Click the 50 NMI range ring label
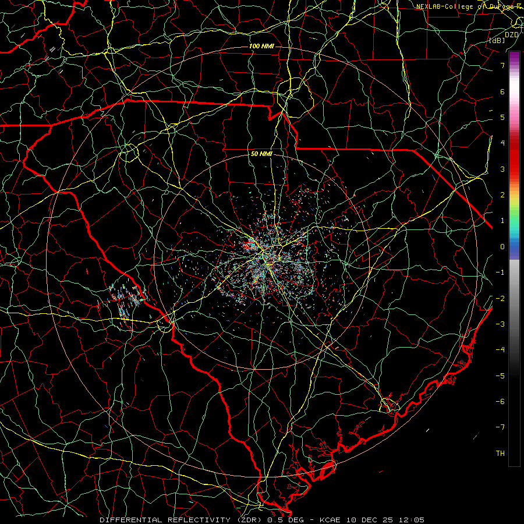This screenshot has height=524, width=524. pyautogui.click(x=261, y=154)
